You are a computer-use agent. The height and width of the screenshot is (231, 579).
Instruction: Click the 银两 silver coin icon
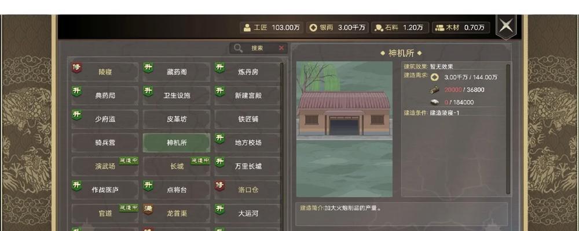click(x=313, y=28)
